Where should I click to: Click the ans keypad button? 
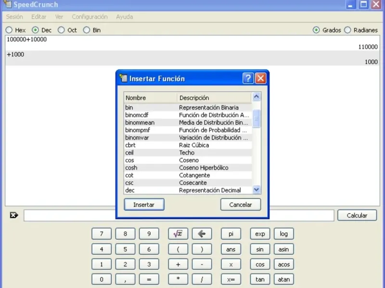point(231,249)
